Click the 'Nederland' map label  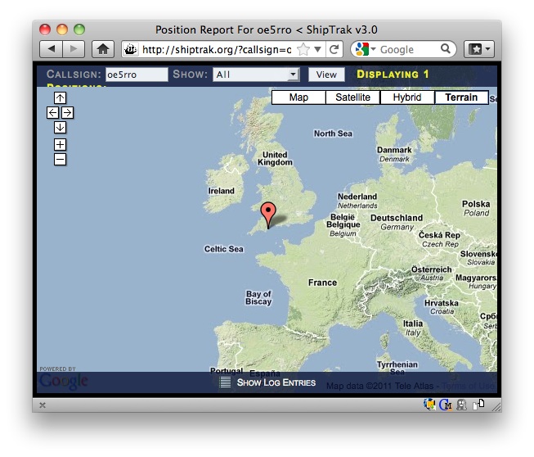(357, 197)
